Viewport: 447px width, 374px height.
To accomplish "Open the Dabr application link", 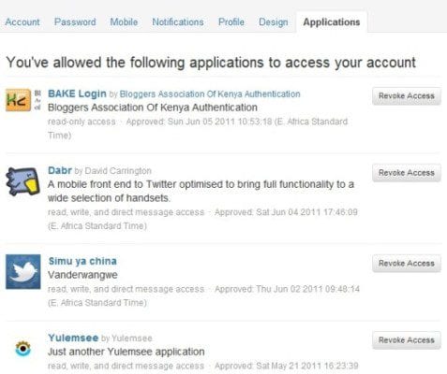I will [x=60, y=170].
